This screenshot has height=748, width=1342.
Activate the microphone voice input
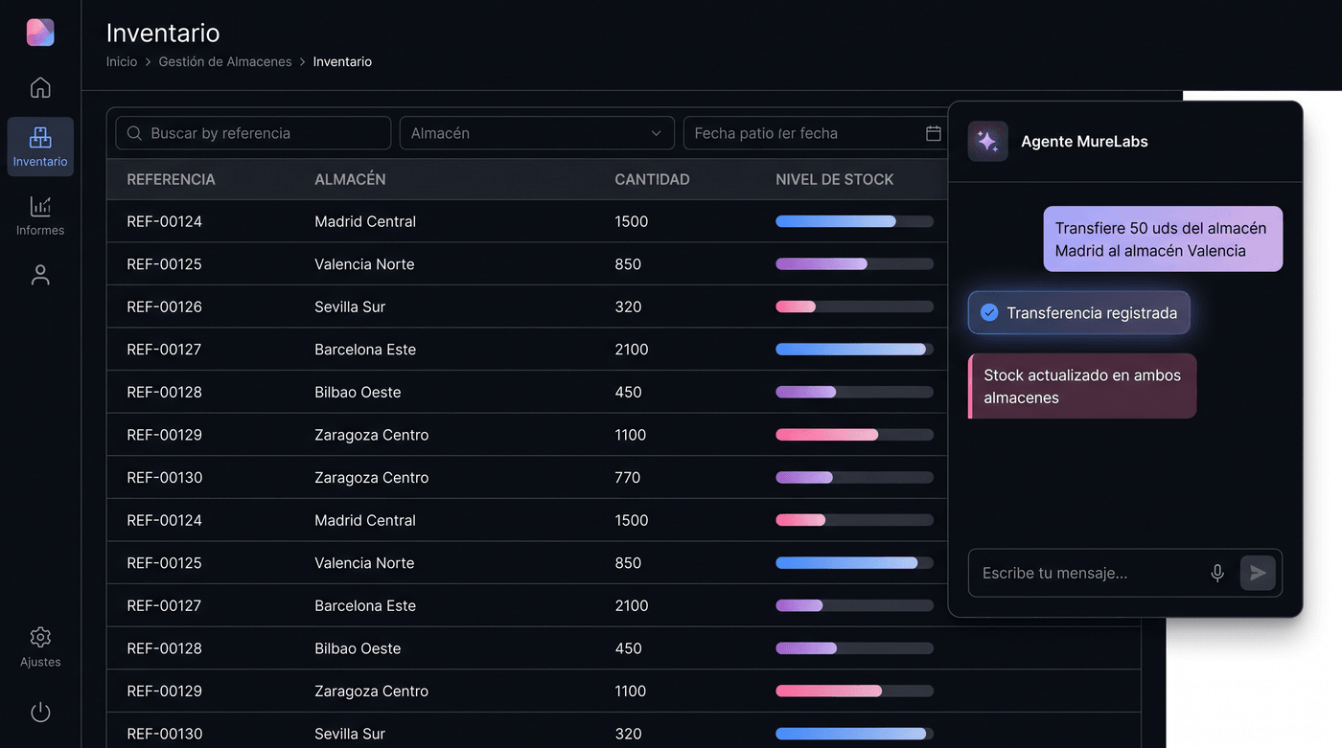(x=1217, y=573)
